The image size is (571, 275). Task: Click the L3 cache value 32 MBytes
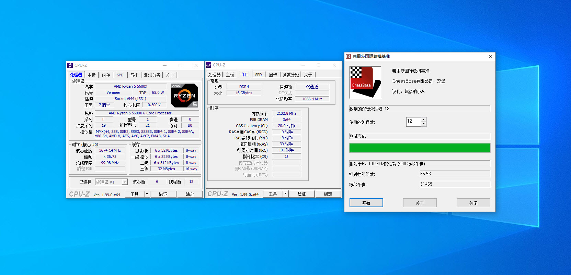click(167, 169)
